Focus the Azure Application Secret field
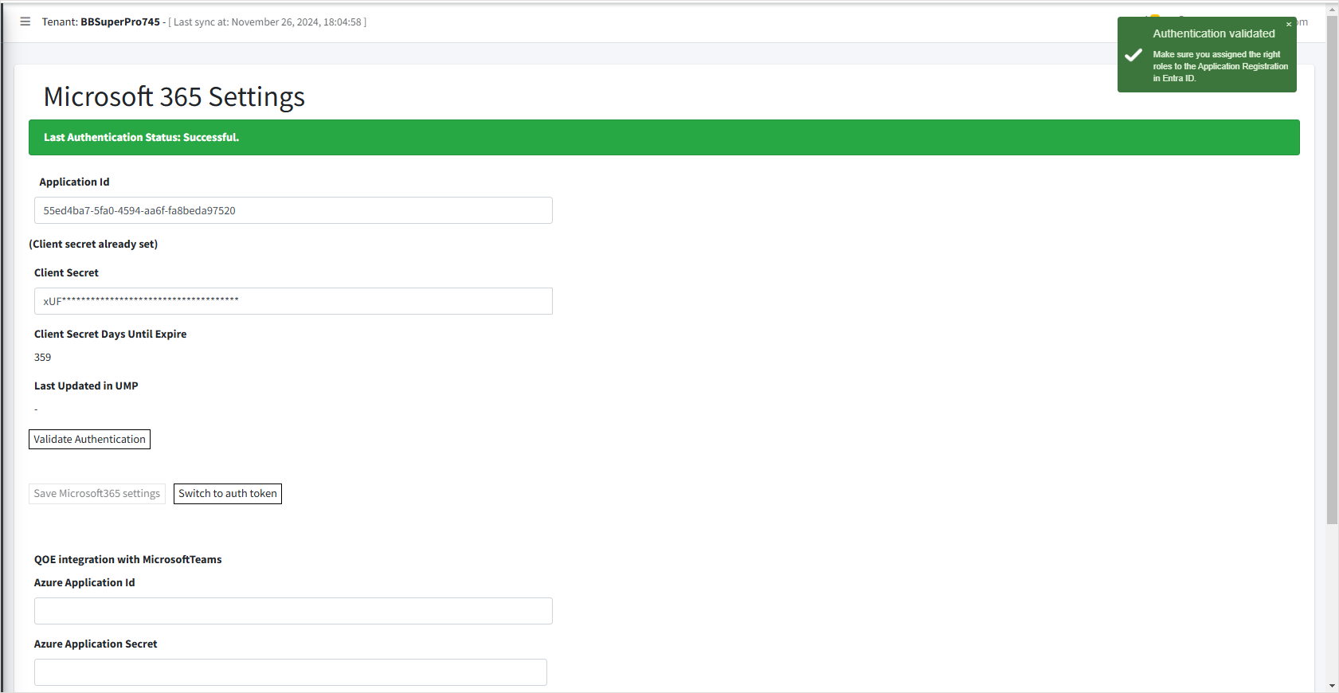 point(291,672)
